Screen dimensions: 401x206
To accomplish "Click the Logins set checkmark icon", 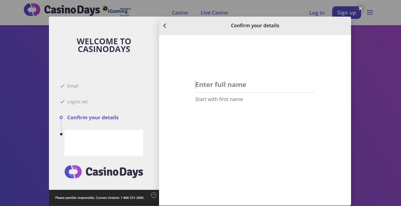I will [62, 102].
